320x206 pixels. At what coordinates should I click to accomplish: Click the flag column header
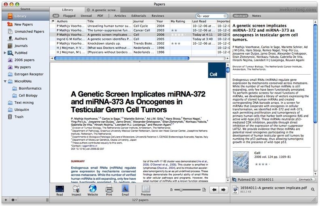[x=53, y=21]
